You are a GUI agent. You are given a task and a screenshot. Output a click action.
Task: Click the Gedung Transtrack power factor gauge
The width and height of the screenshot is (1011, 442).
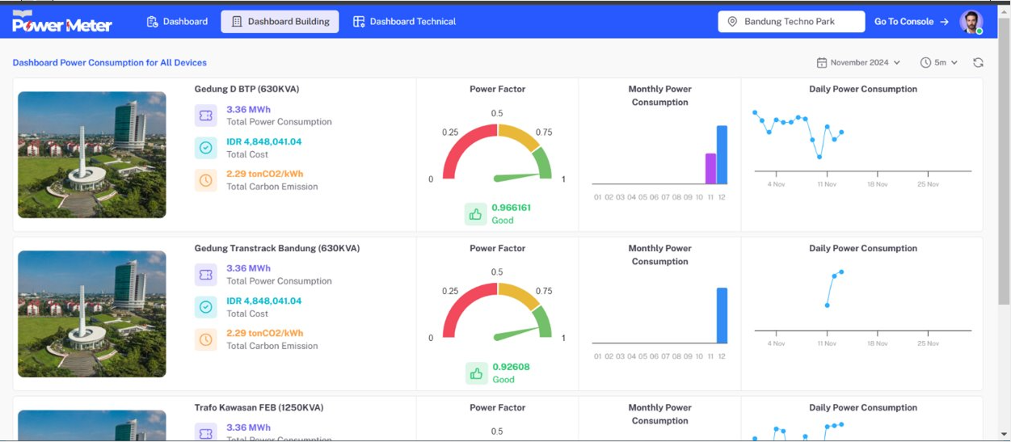[x=497, y=311]
